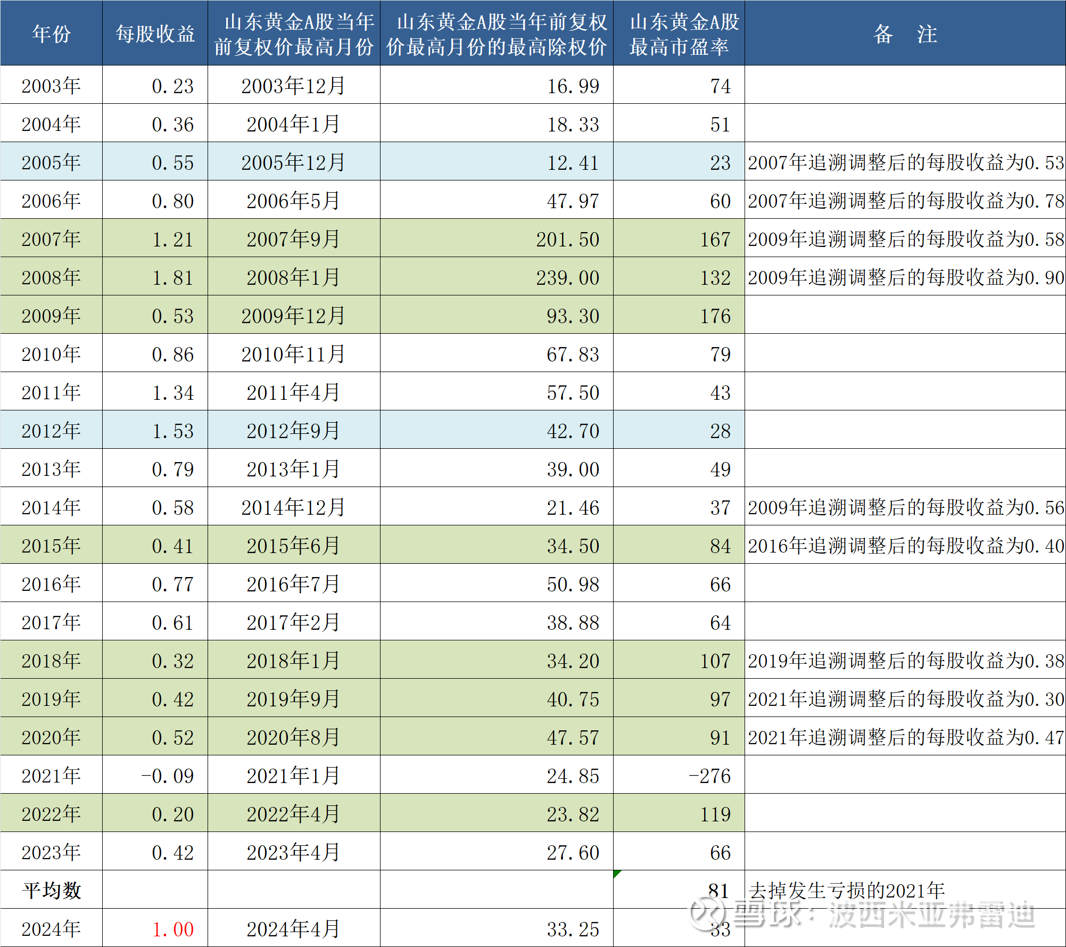The image size is (1066, 947).
Task: Click note 2007年追溯调整后的每股收益为0.78
Action: (906, 201)
